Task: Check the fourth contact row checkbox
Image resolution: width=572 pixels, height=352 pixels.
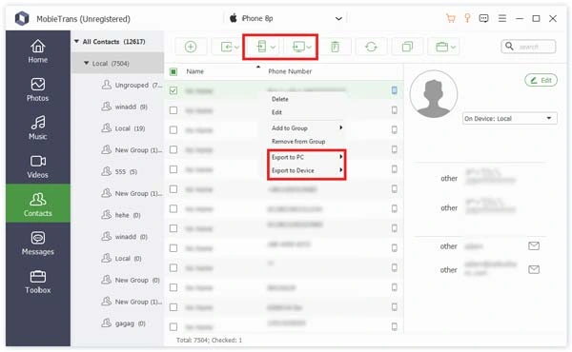Action: click(174, 149)
